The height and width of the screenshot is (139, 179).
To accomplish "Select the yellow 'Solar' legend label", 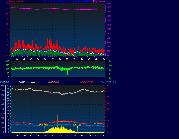I will coord(32,82).
